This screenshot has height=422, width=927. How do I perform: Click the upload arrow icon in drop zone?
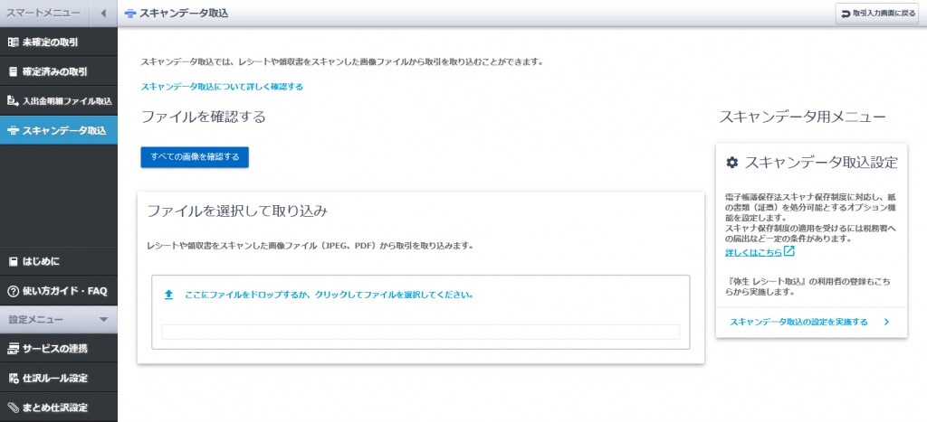168,295
